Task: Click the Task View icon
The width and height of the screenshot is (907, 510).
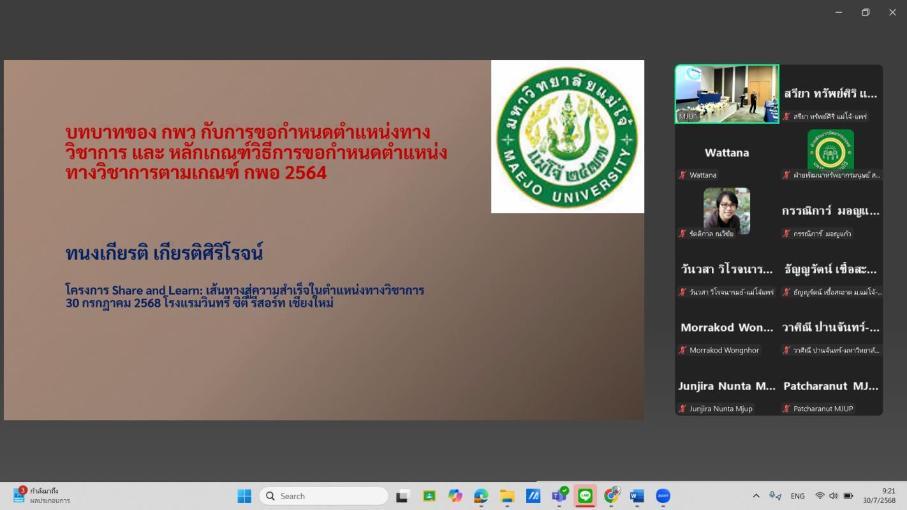Action: click(402, 496)
